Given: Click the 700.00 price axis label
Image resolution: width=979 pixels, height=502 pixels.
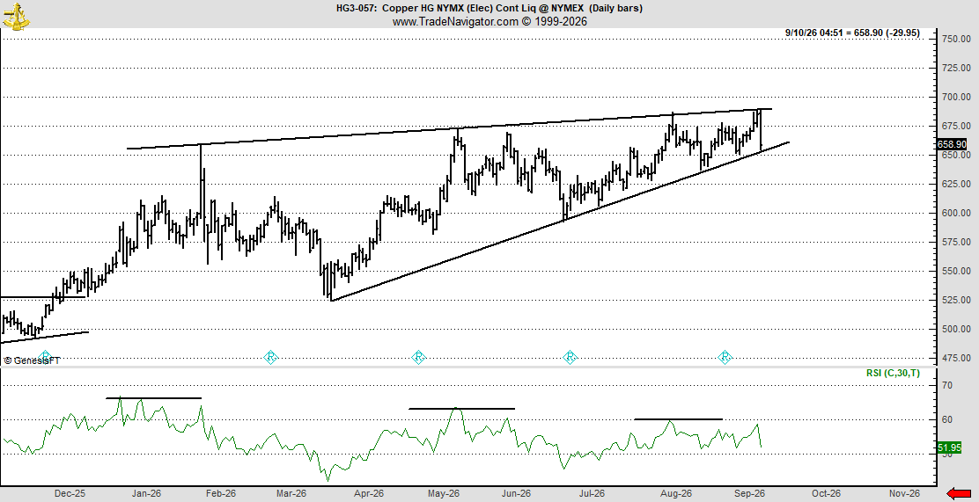Looking at the screenshot, I should coord(956,97).
